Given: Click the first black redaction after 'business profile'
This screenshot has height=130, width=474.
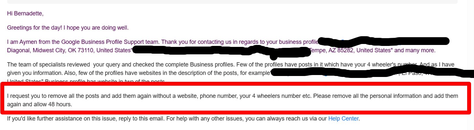Looking at the screenshot, I should click(x=383, y=41).
